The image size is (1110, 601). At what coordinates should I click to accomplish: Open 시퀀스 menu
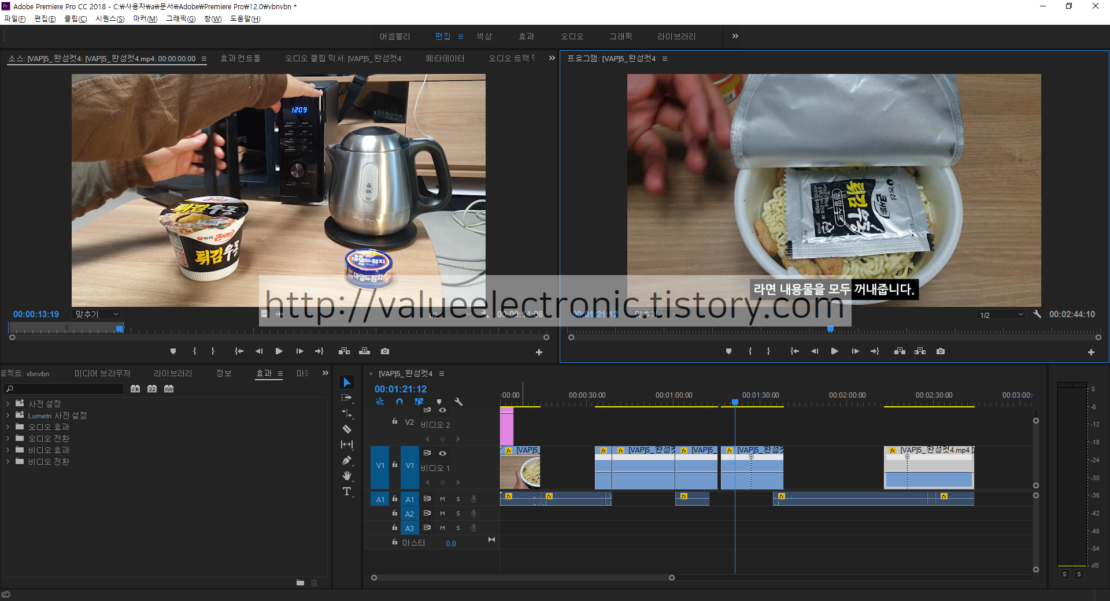(x=110, y=18)
